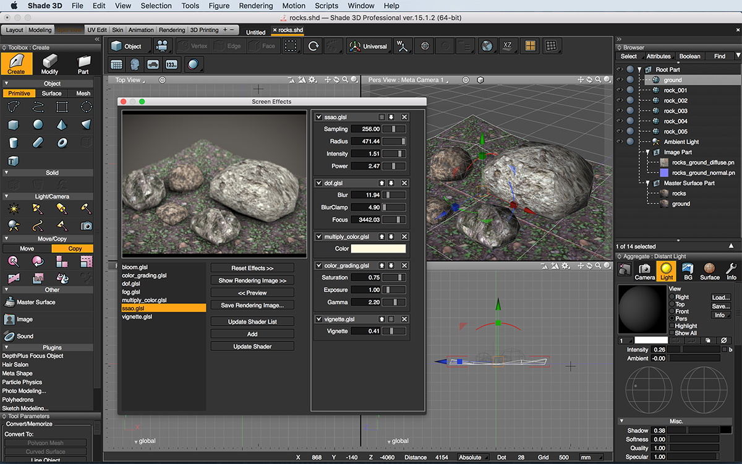Image resolution: width=742 pixels, height=464 pixels.
Task: Open the Absolute coordinate dropdown
Action: click(x=474, y=457)
